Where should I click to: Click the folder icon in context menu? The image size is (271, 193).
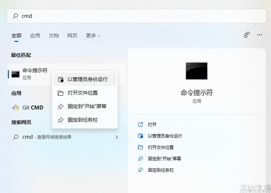point(60,93)
